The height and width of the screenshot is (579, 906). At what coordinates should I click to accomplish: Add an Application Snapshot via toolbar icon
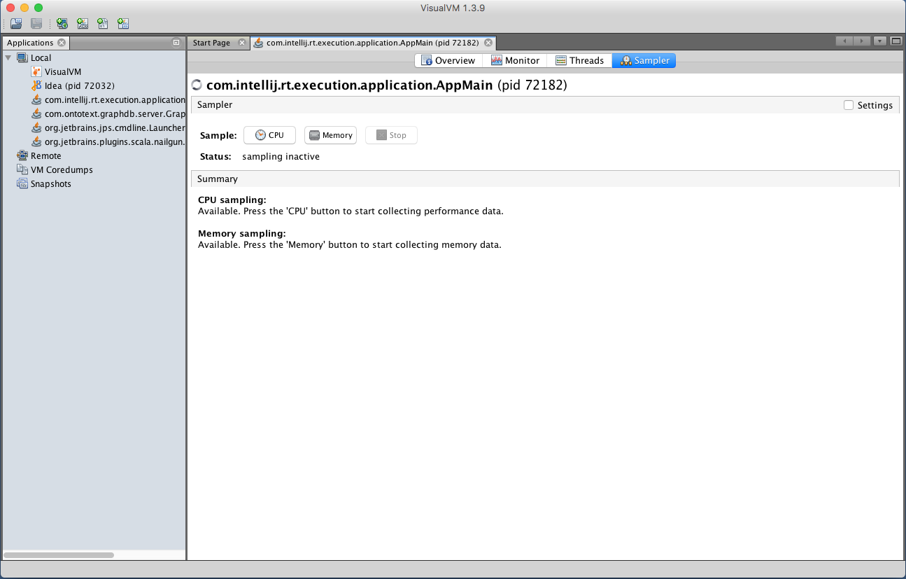click(123, 24)
